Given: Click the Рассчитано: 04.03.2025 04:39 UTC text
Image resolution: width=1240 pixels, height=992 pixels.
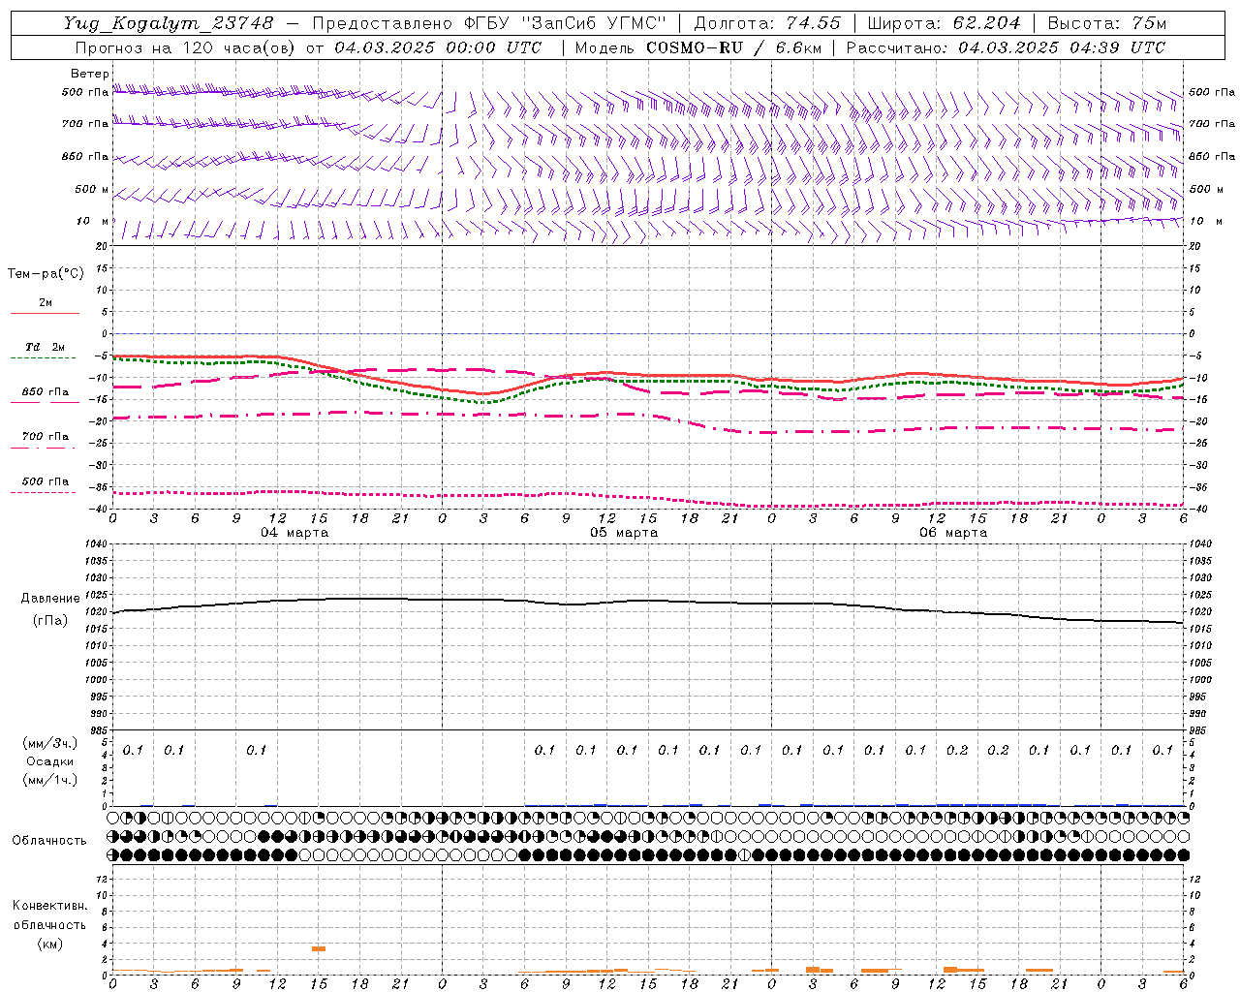Looking at the screenshot, I should (1006, 47).
